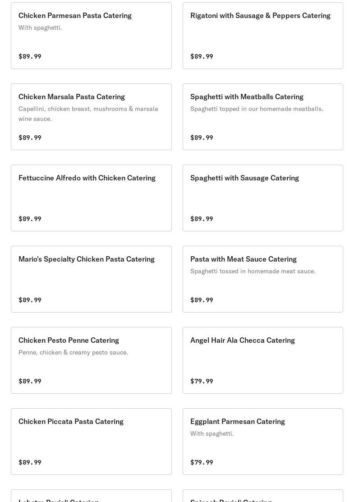Open partially visible Spinach Ravioli Catering card

263,496
